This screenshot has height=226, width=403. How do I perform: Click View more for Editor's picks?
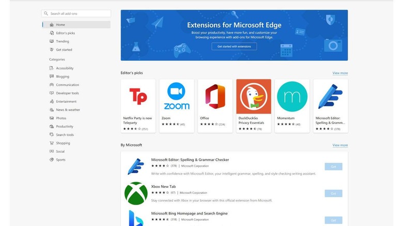(340, 73)
